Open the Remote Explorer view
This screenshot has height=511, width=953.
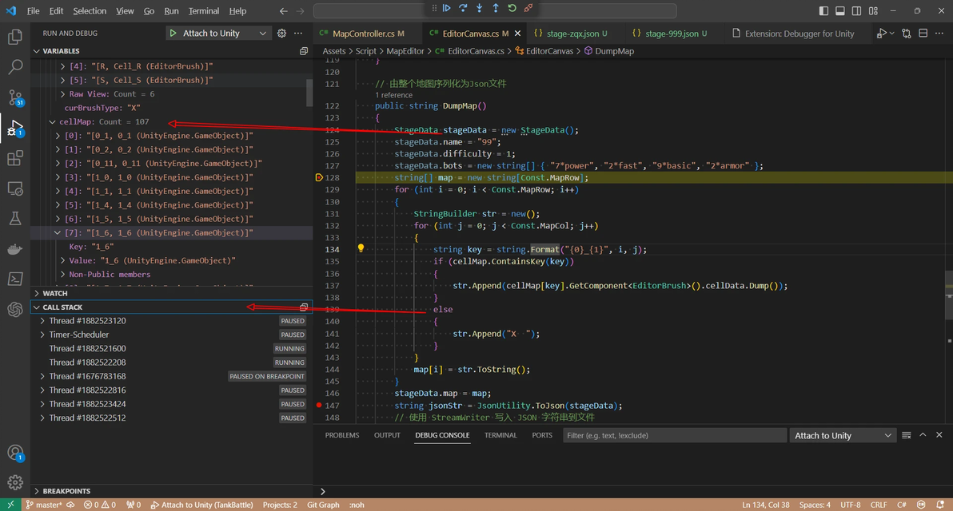[15, 188]
